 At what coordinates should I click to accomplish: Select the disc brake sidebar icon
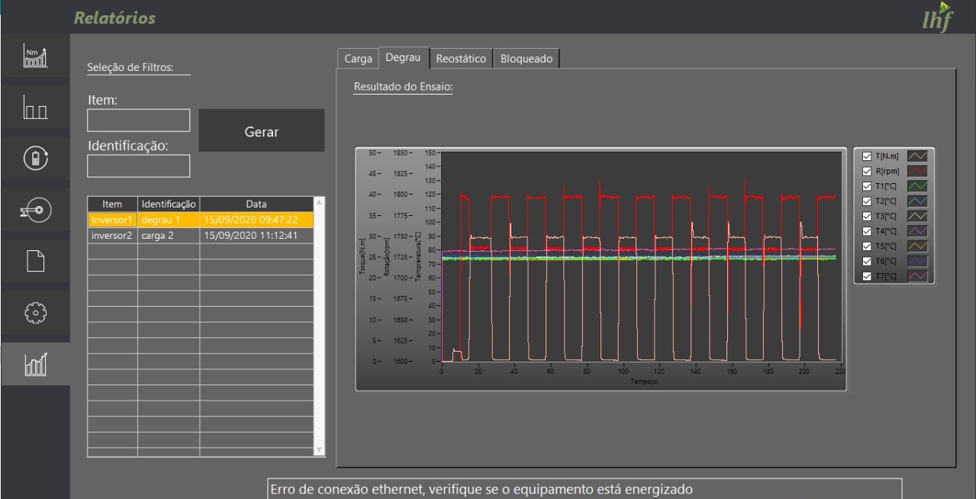coord(36,209)
